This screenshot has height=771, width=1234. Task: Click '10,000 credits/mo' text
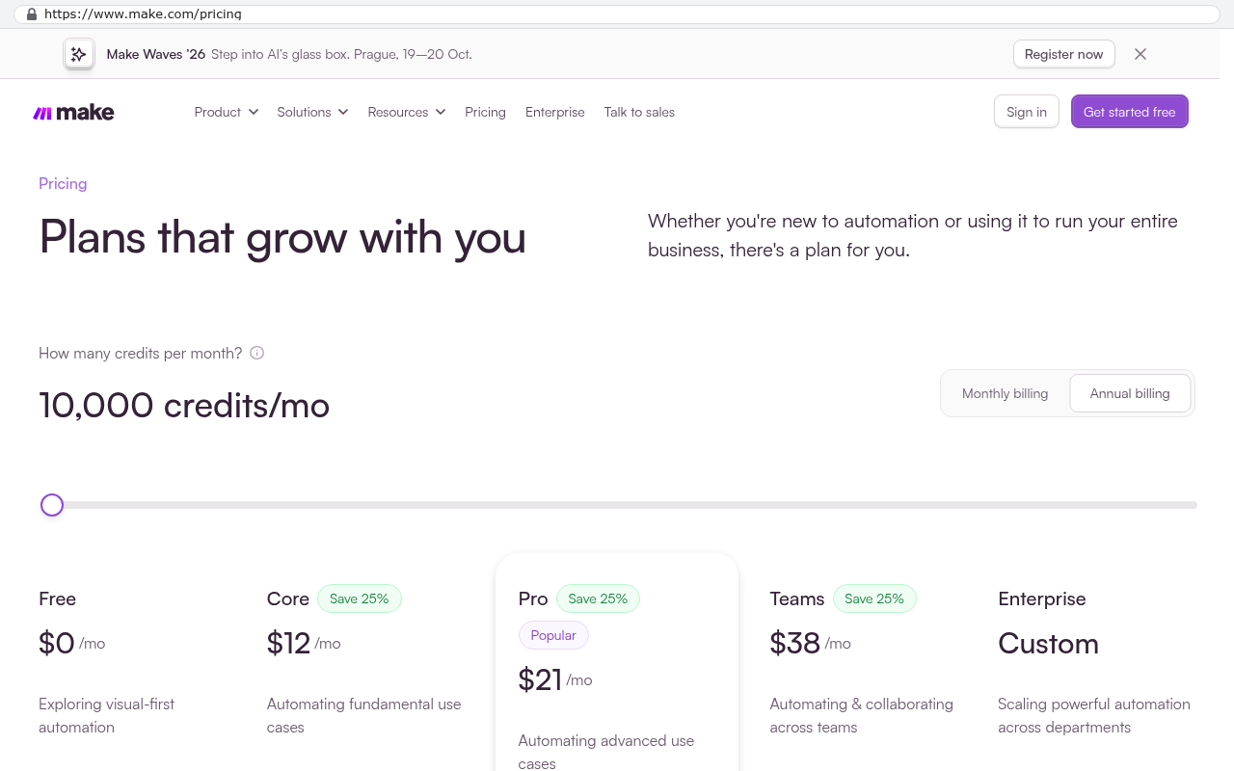(x=184, y=405)
